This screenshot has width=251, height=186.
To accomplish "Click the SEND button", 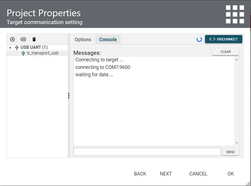I will pyautogui.click(x=230, y=152).
